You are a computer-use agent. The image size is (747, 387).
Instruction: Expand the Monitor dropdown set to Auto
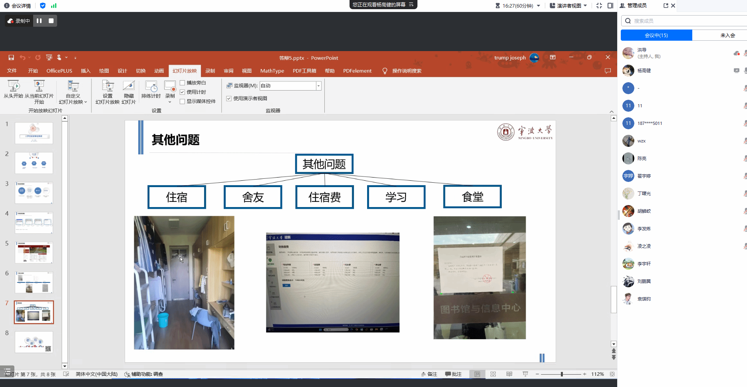[318, 86]
